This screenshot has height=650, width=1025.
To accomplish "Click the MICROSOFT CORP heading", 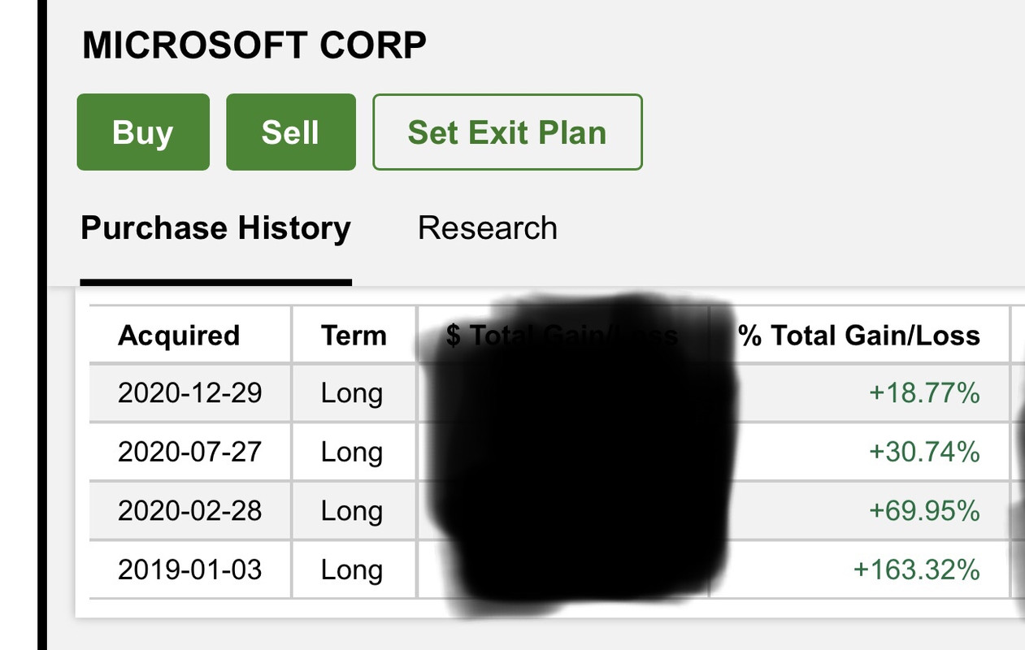I will click(x=254, y=45).
